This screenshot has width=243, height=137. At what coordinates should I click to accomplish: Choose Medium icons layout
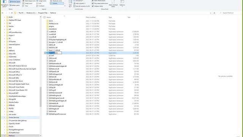(x=56, y=1)
